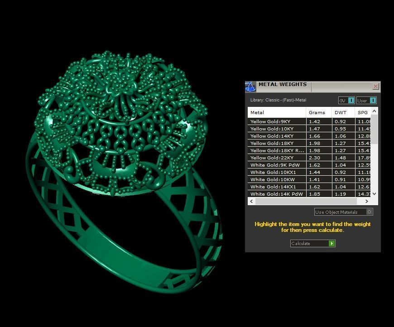
Task: Click the 0.91 DWT cell
Action: point(343,180)
